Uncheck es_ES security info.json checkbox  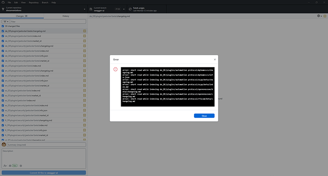[x=3, y=110]
